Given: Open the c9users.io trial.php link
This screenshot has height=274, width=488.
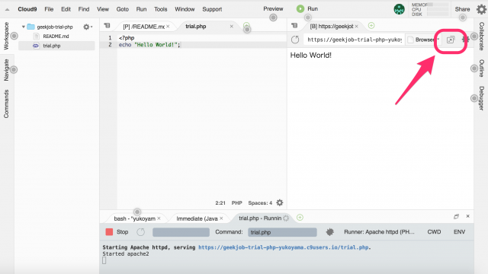Looking at the screenshot, I should click(x=284, y=247).
